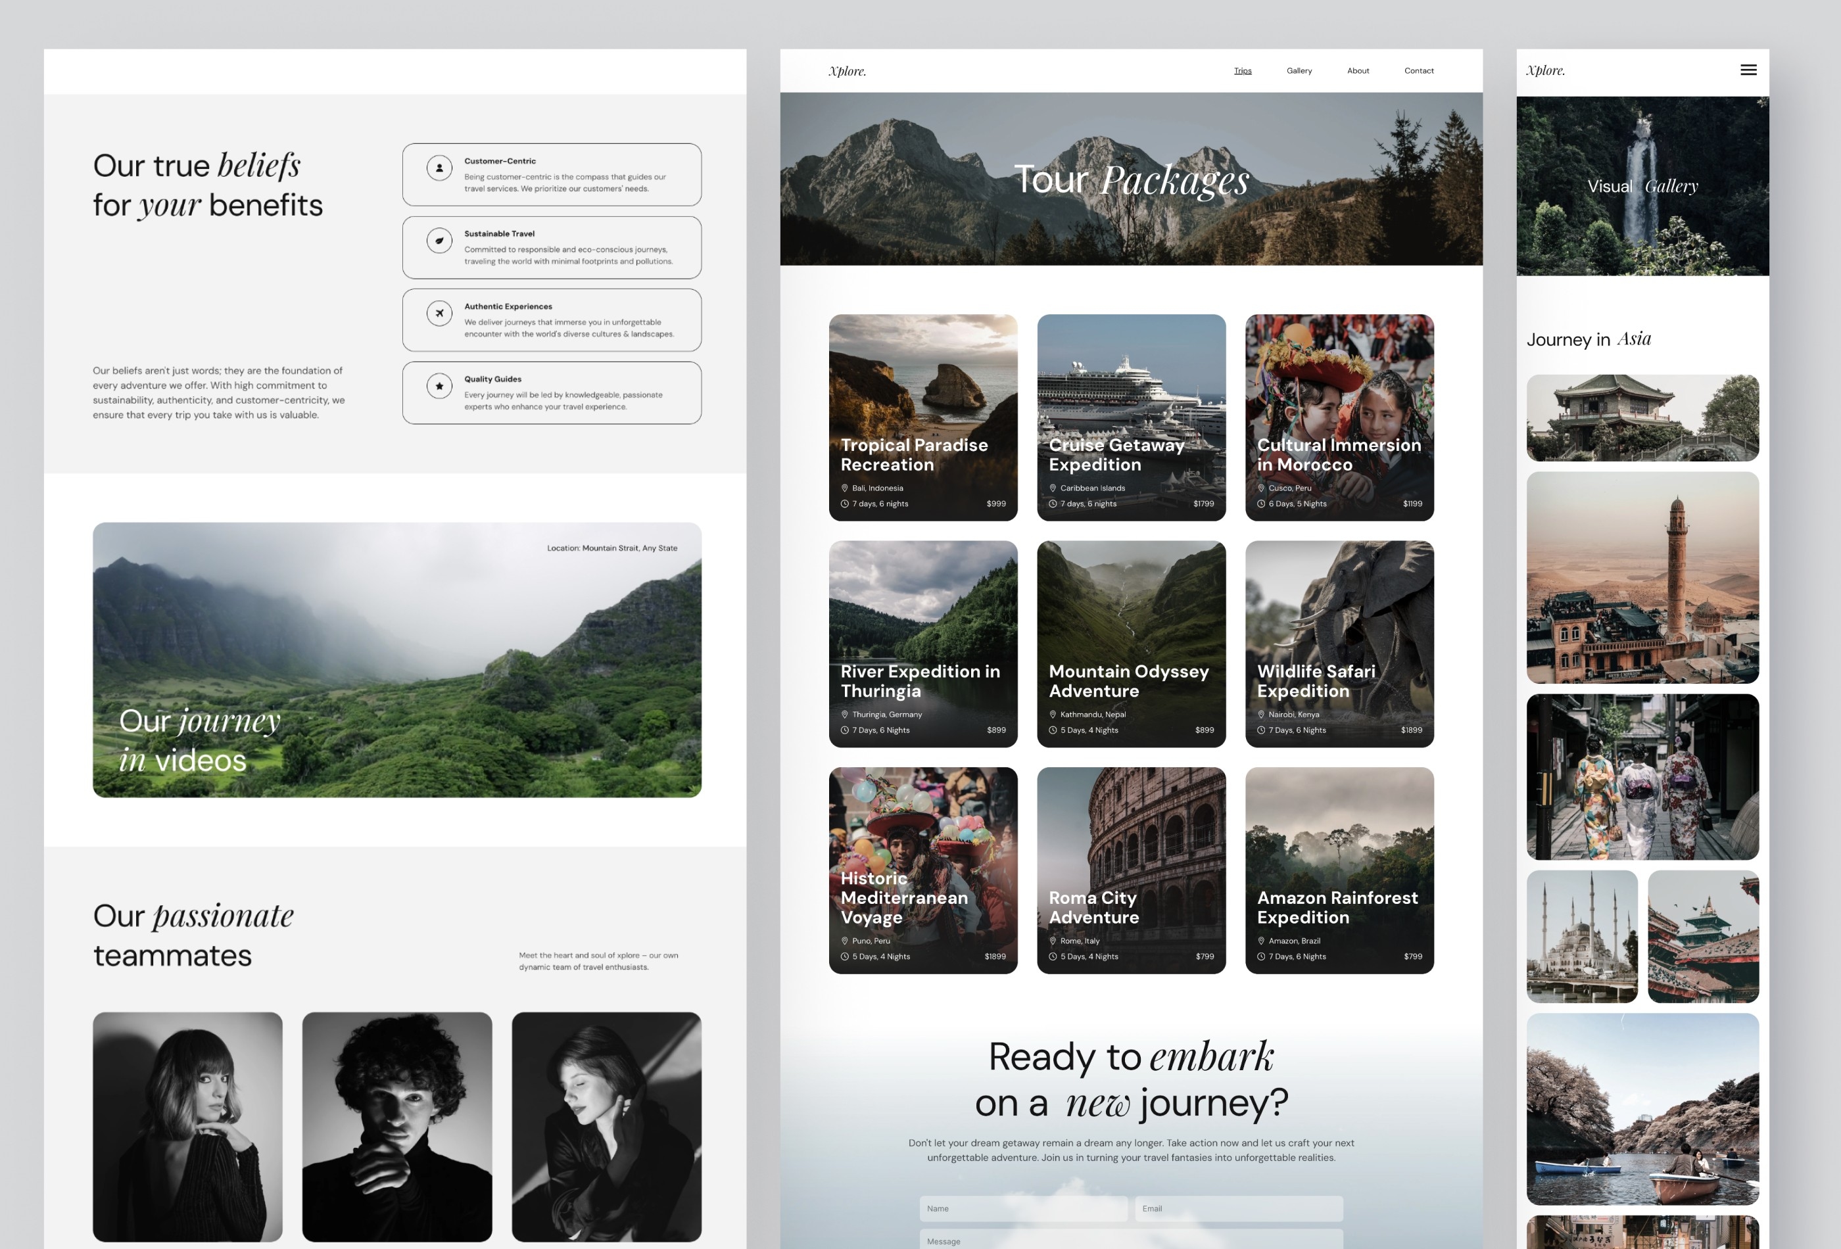
Task: Click the Xplore logo in the header
Action: 848,70
